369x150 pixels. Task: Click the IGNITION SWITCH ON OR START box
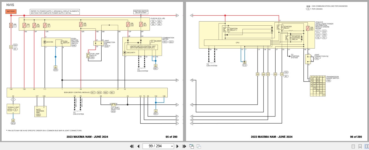pos(141,12)
